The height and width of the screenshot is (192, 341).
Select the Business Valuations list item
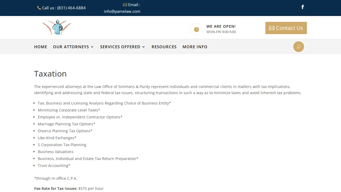[56, 152]
